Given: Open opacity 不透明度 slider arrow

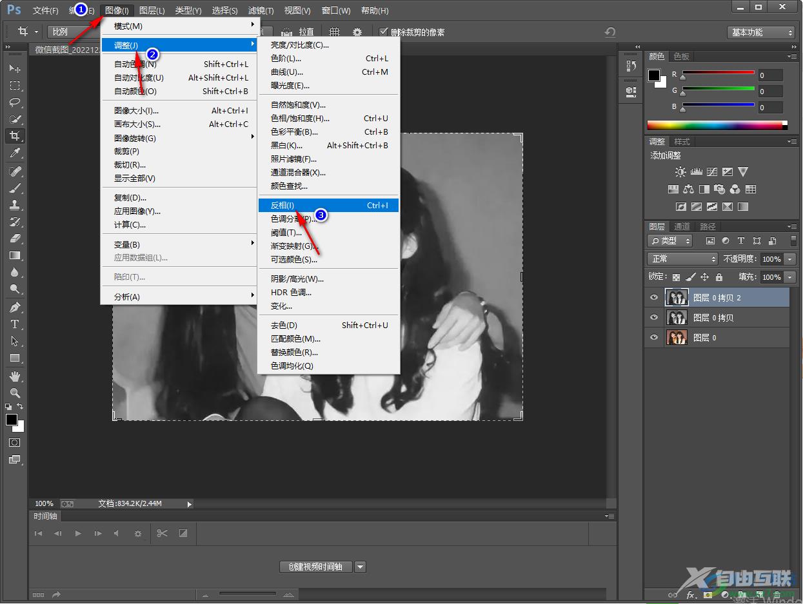Looking at the screenshot, I should (x=791, y=259).
